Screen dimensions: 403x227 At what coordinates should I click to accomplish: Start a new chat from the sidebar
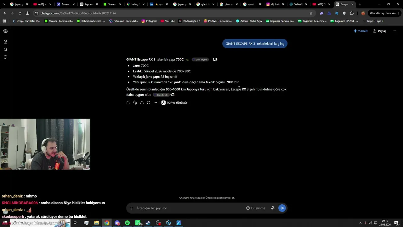tap(5, 42)
